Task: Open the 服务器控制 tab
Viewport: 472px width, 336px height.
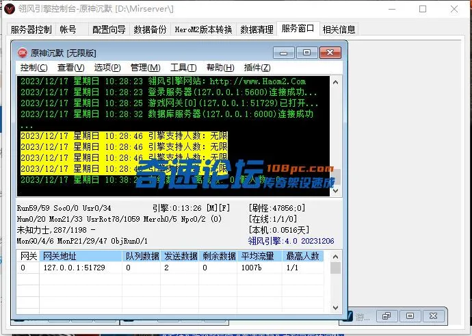Action: (x=31, y=29)
